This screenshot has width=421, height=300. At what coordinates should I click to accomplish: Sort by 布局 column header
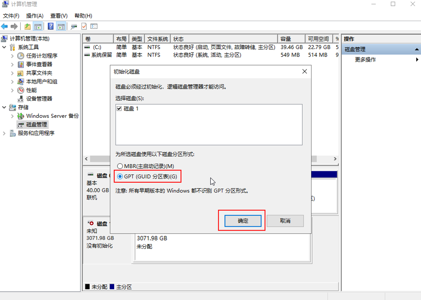(x=121, y=39)
